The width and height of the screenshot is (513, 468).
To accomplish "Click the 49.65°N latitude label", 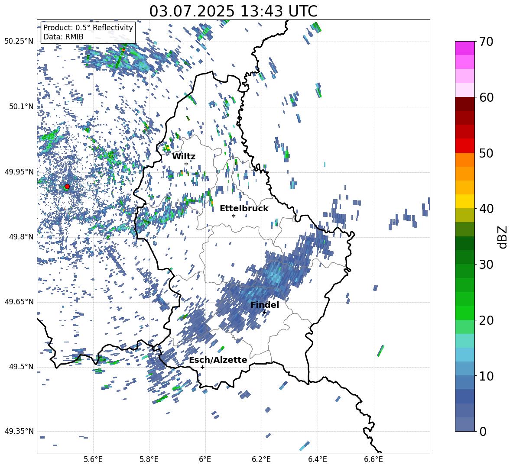I will [19, 302].
